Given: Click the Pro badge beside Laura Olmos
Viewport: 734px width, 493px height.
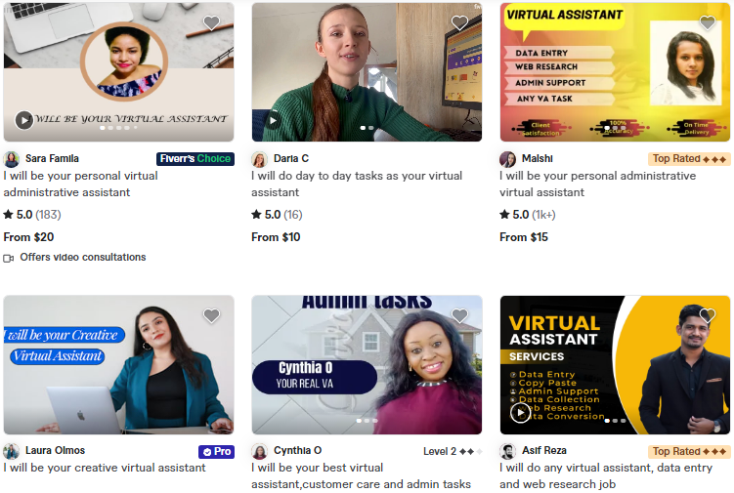Looking at the screenshot, I should pos(216,451).
